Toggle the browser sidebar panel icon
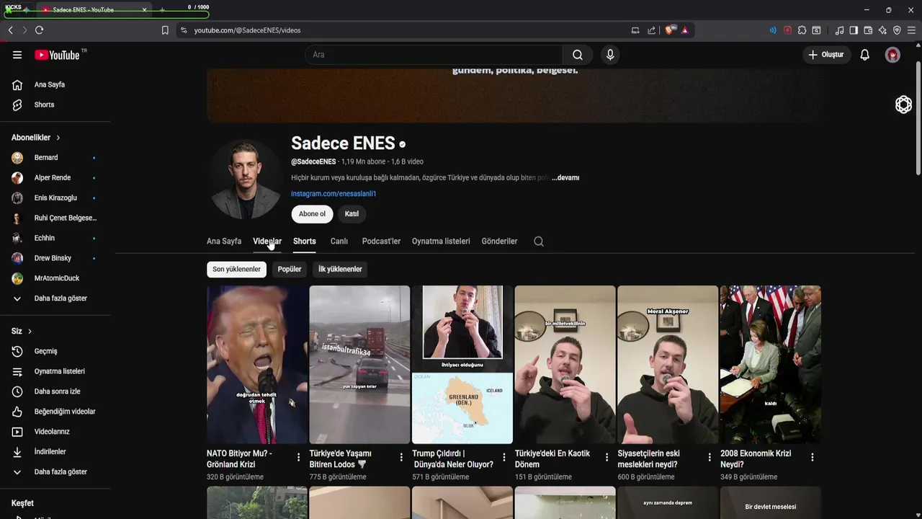 (854, 30)
